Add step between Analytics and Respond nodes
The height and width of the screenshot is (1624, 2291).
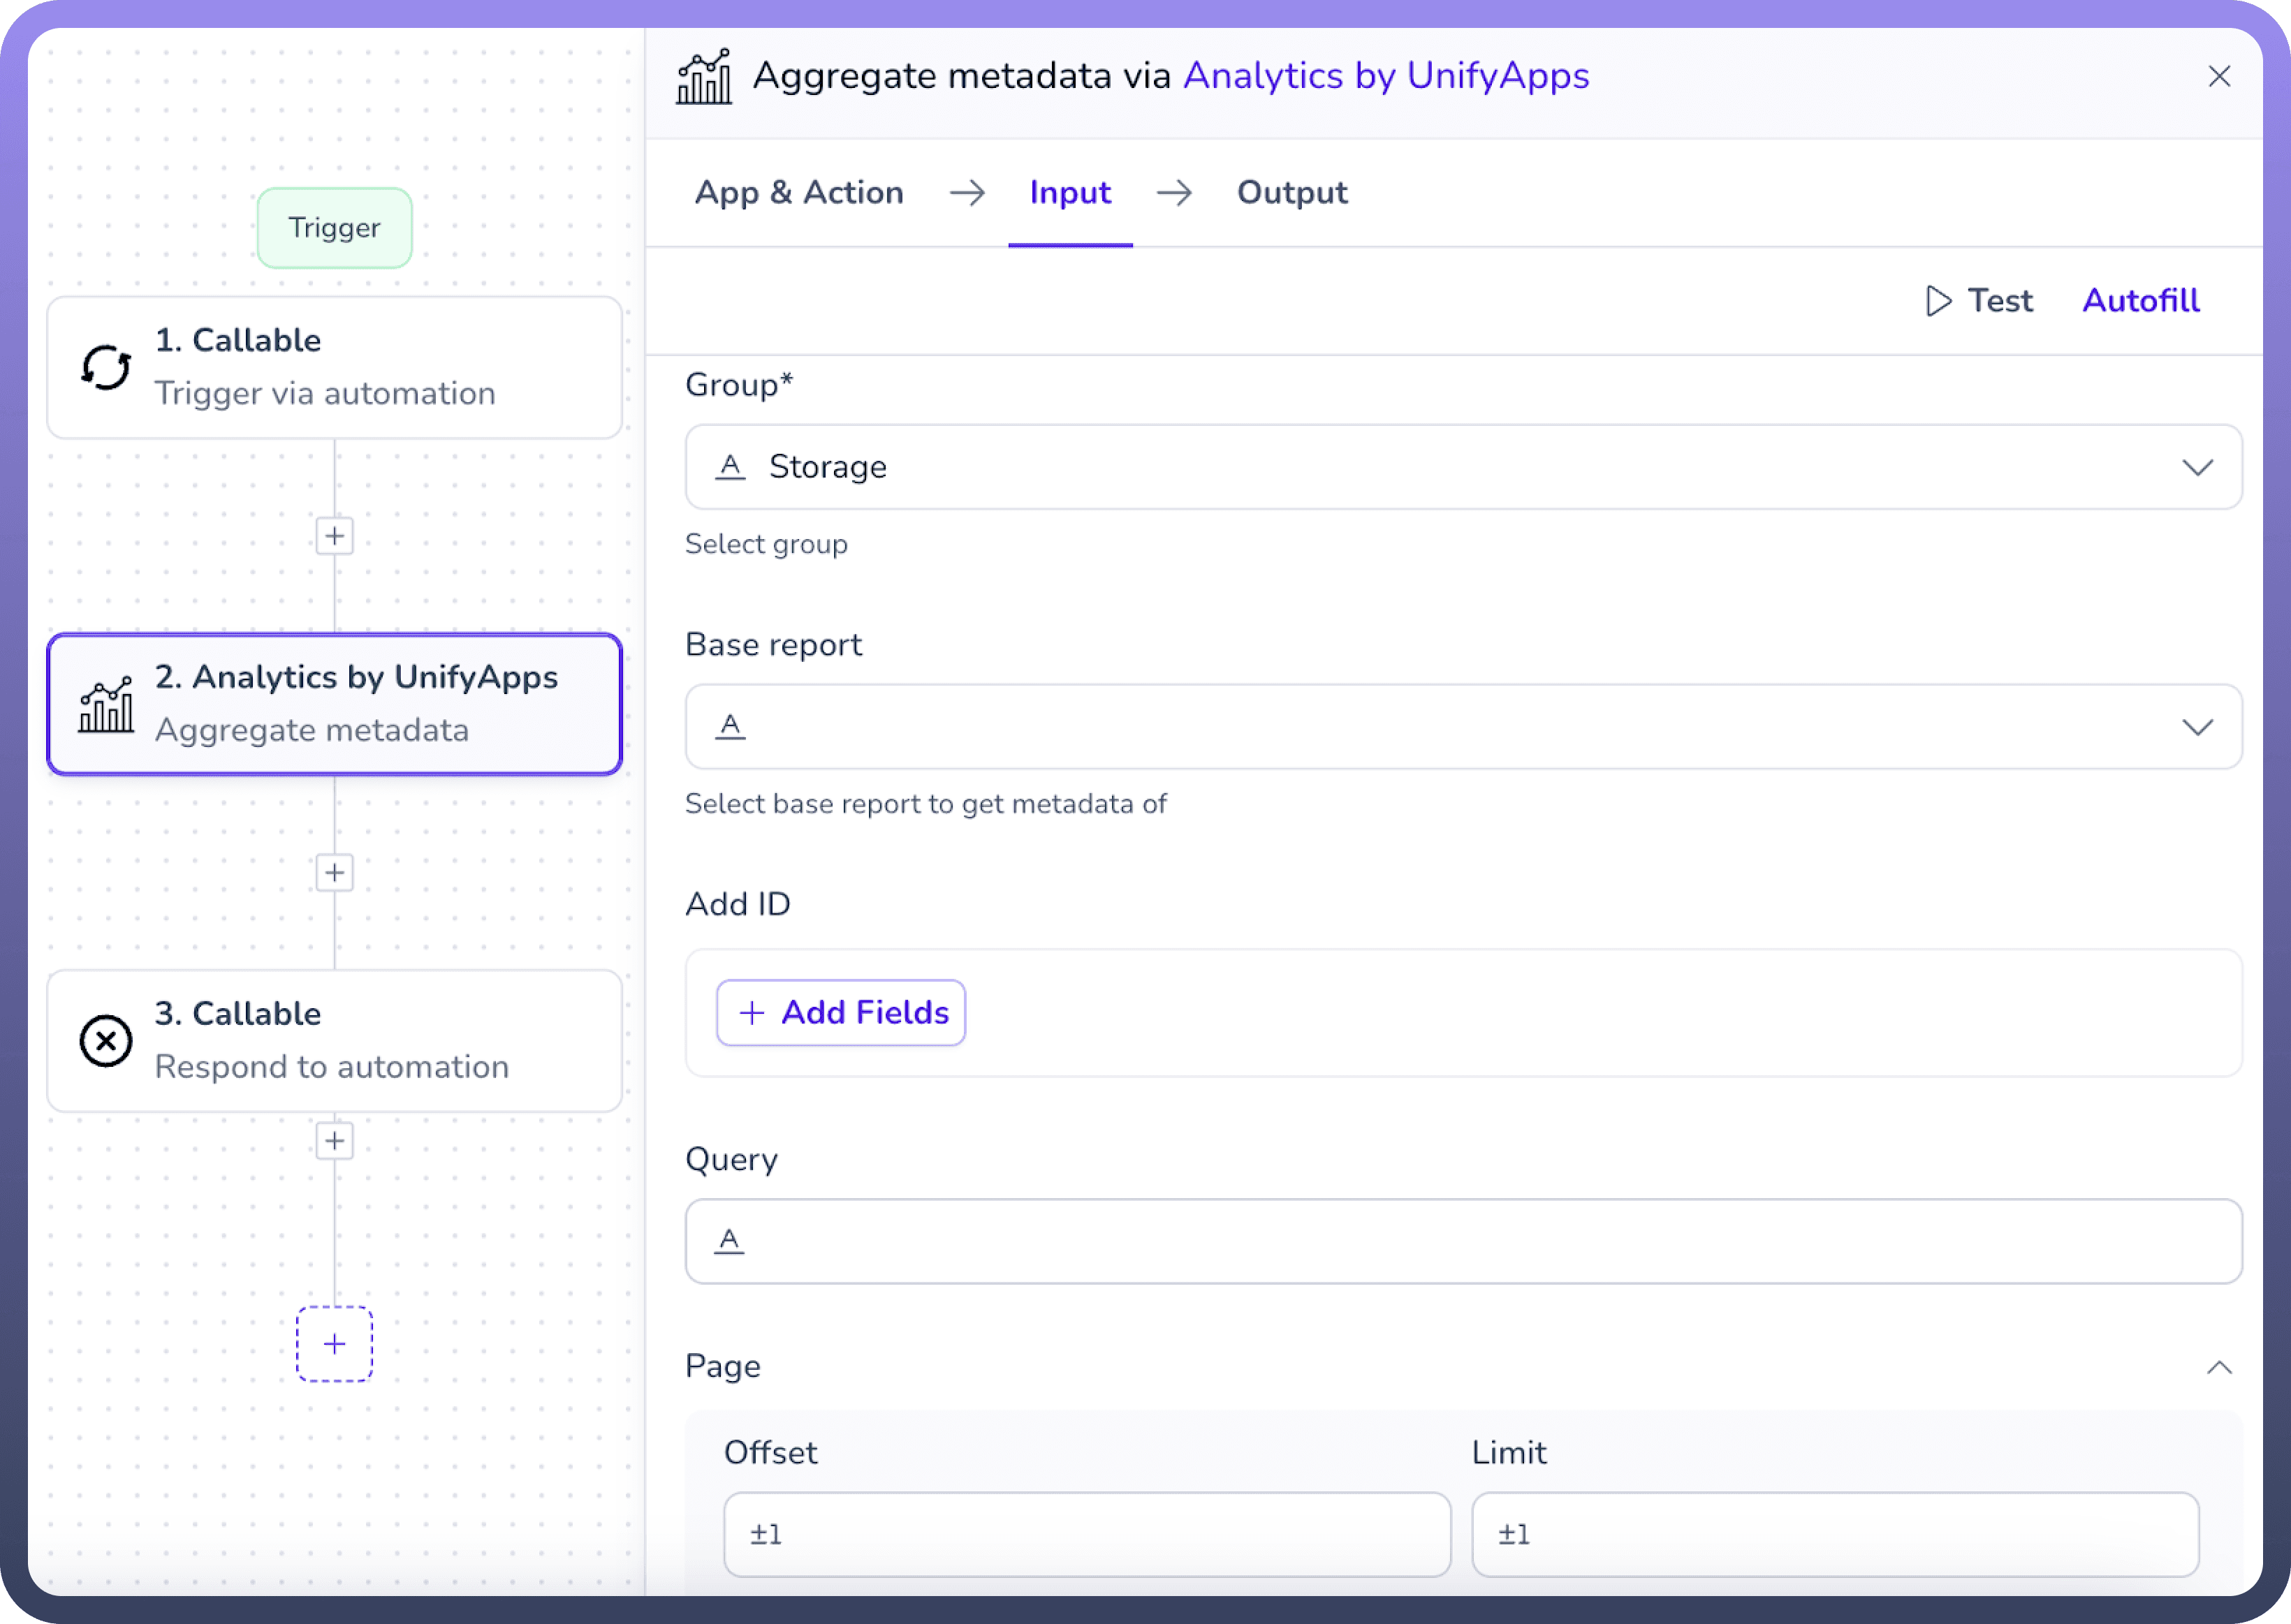tap(334, 873)
